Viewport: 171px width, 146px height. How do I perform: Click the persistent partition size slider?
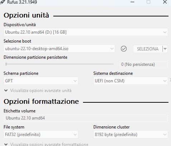click(59, 64)
